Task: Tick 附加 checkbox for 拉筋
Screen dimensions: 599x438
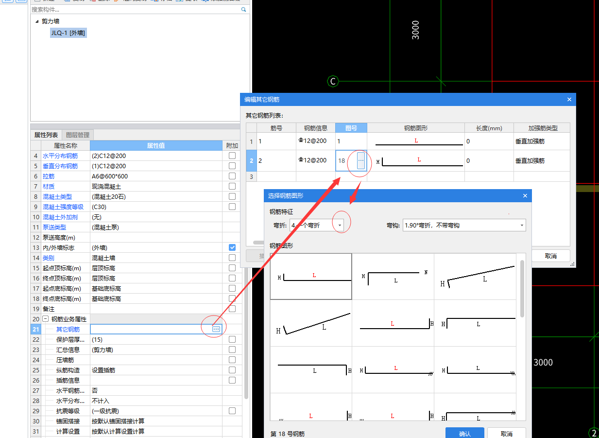Action: [232, 176]
